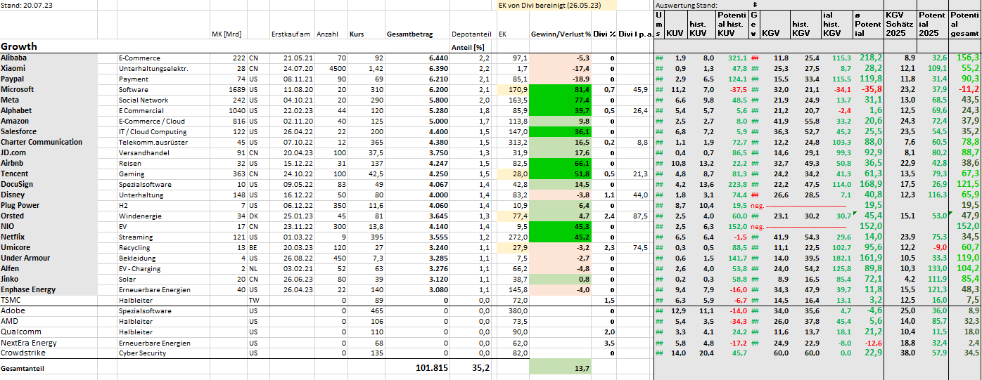Select the NIO company name cell
Image resolution: width=982 pixels, height=380 pixels.
49,226
